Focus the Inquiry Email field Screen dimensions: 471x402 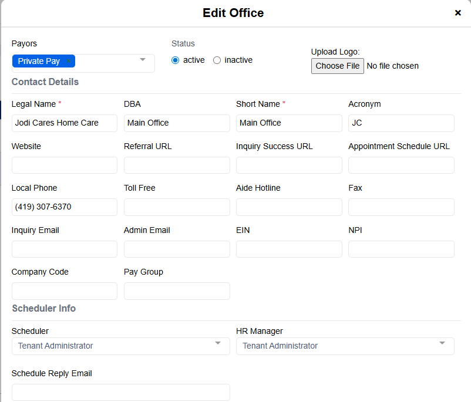coord(65,249)
